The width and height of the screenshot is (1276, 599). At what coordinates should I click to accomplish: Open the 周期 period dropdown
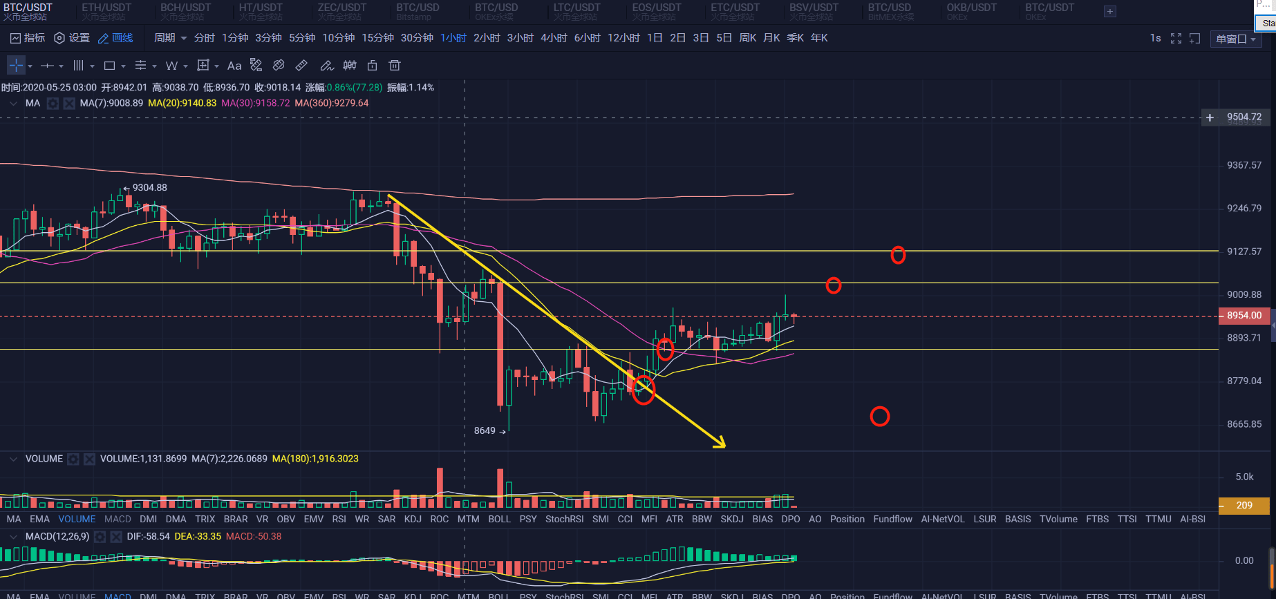click(x=170, y=38)
